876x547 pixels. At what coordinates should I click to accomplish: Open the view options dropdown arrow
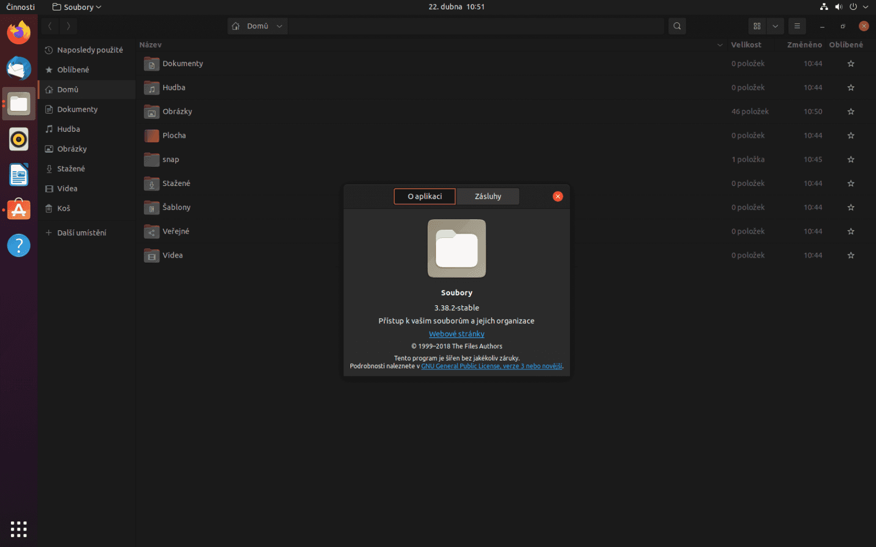tap(775, 26)
